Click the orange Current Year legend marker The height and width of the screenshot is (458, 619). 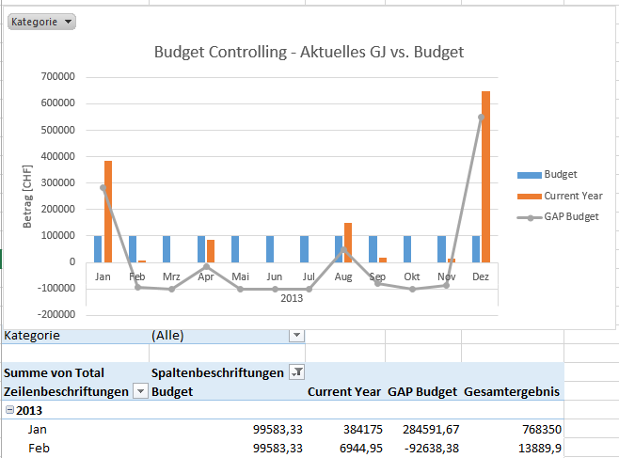[529, 196]
